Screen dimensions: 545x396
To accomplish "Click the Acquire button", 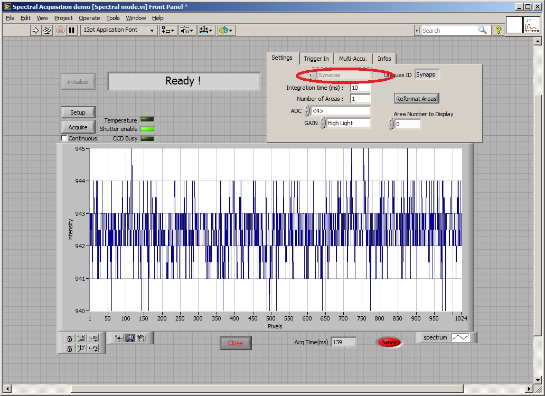I will click(x=78, y=127).
